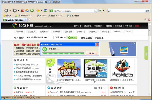
Task: Click the green 搜索 button on the page
Action: point(72,38)
